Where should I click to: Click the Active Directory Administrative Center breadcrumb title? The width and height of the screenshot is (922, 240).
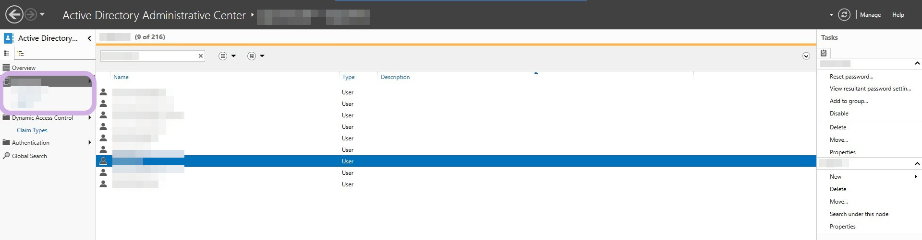pyautogui.click(x=154, y=15)
